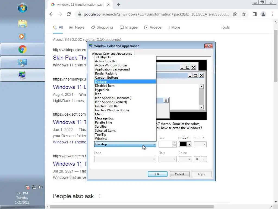The image size is (278, 209).
Task: Open the Chrome profile avatar
Action: pos(263,14)
